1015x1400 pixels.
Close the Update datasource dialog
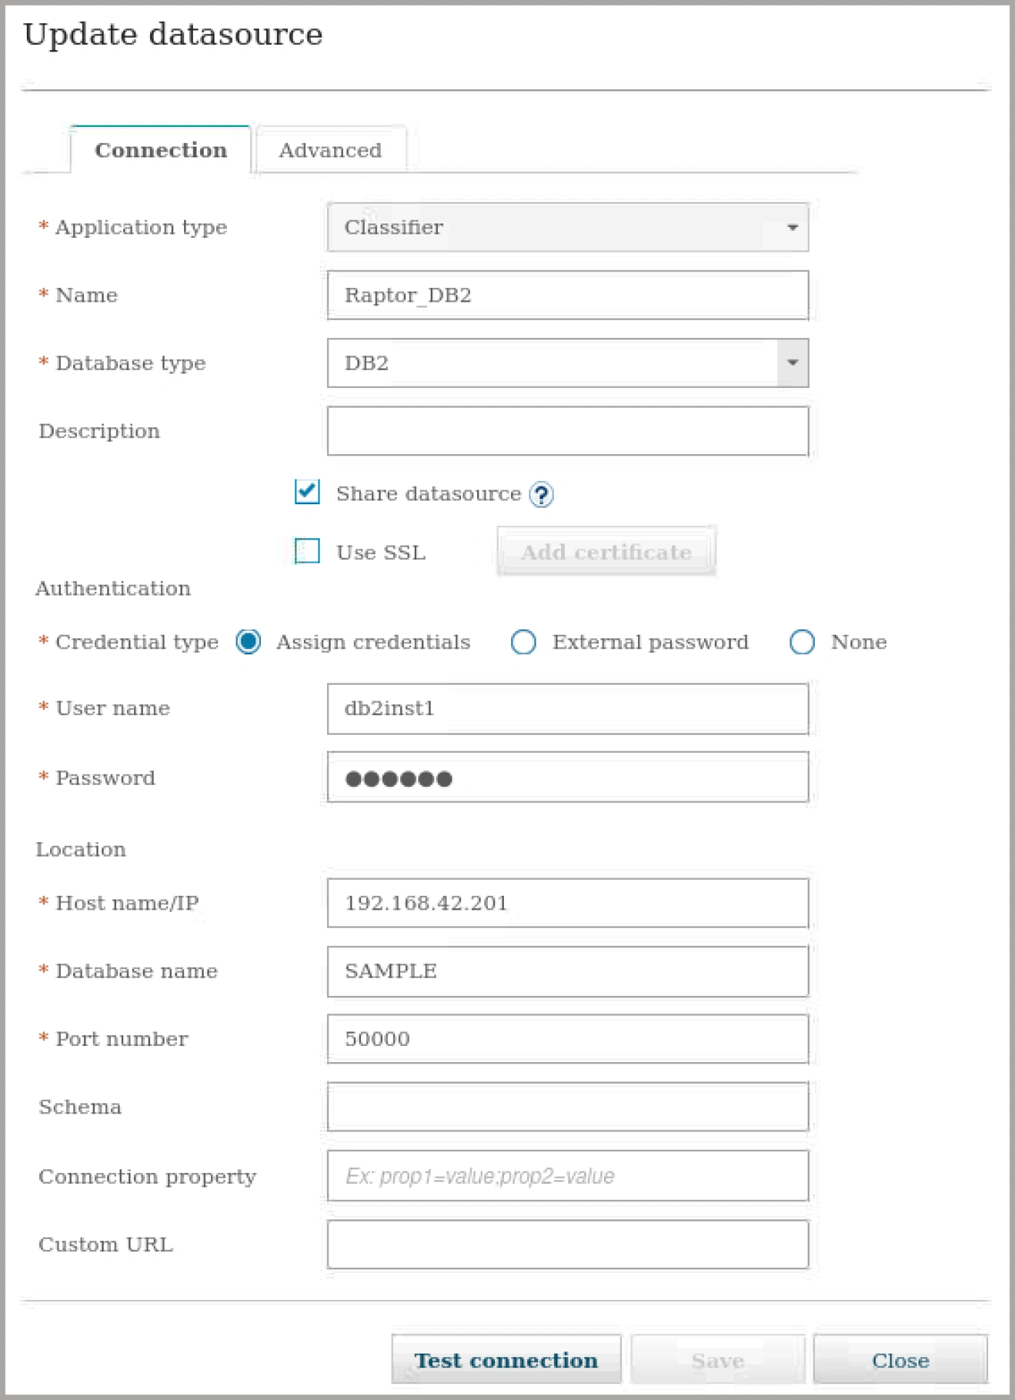coord(900,1360)
